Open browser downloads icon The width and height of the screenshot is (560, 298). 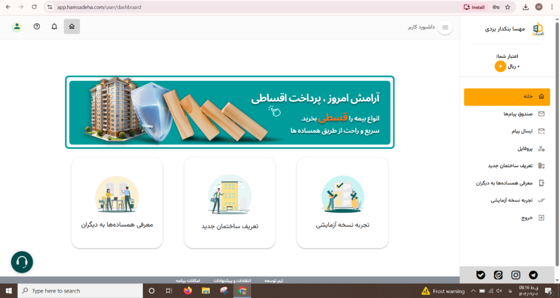pyautogui.click(x=526, y=7)
